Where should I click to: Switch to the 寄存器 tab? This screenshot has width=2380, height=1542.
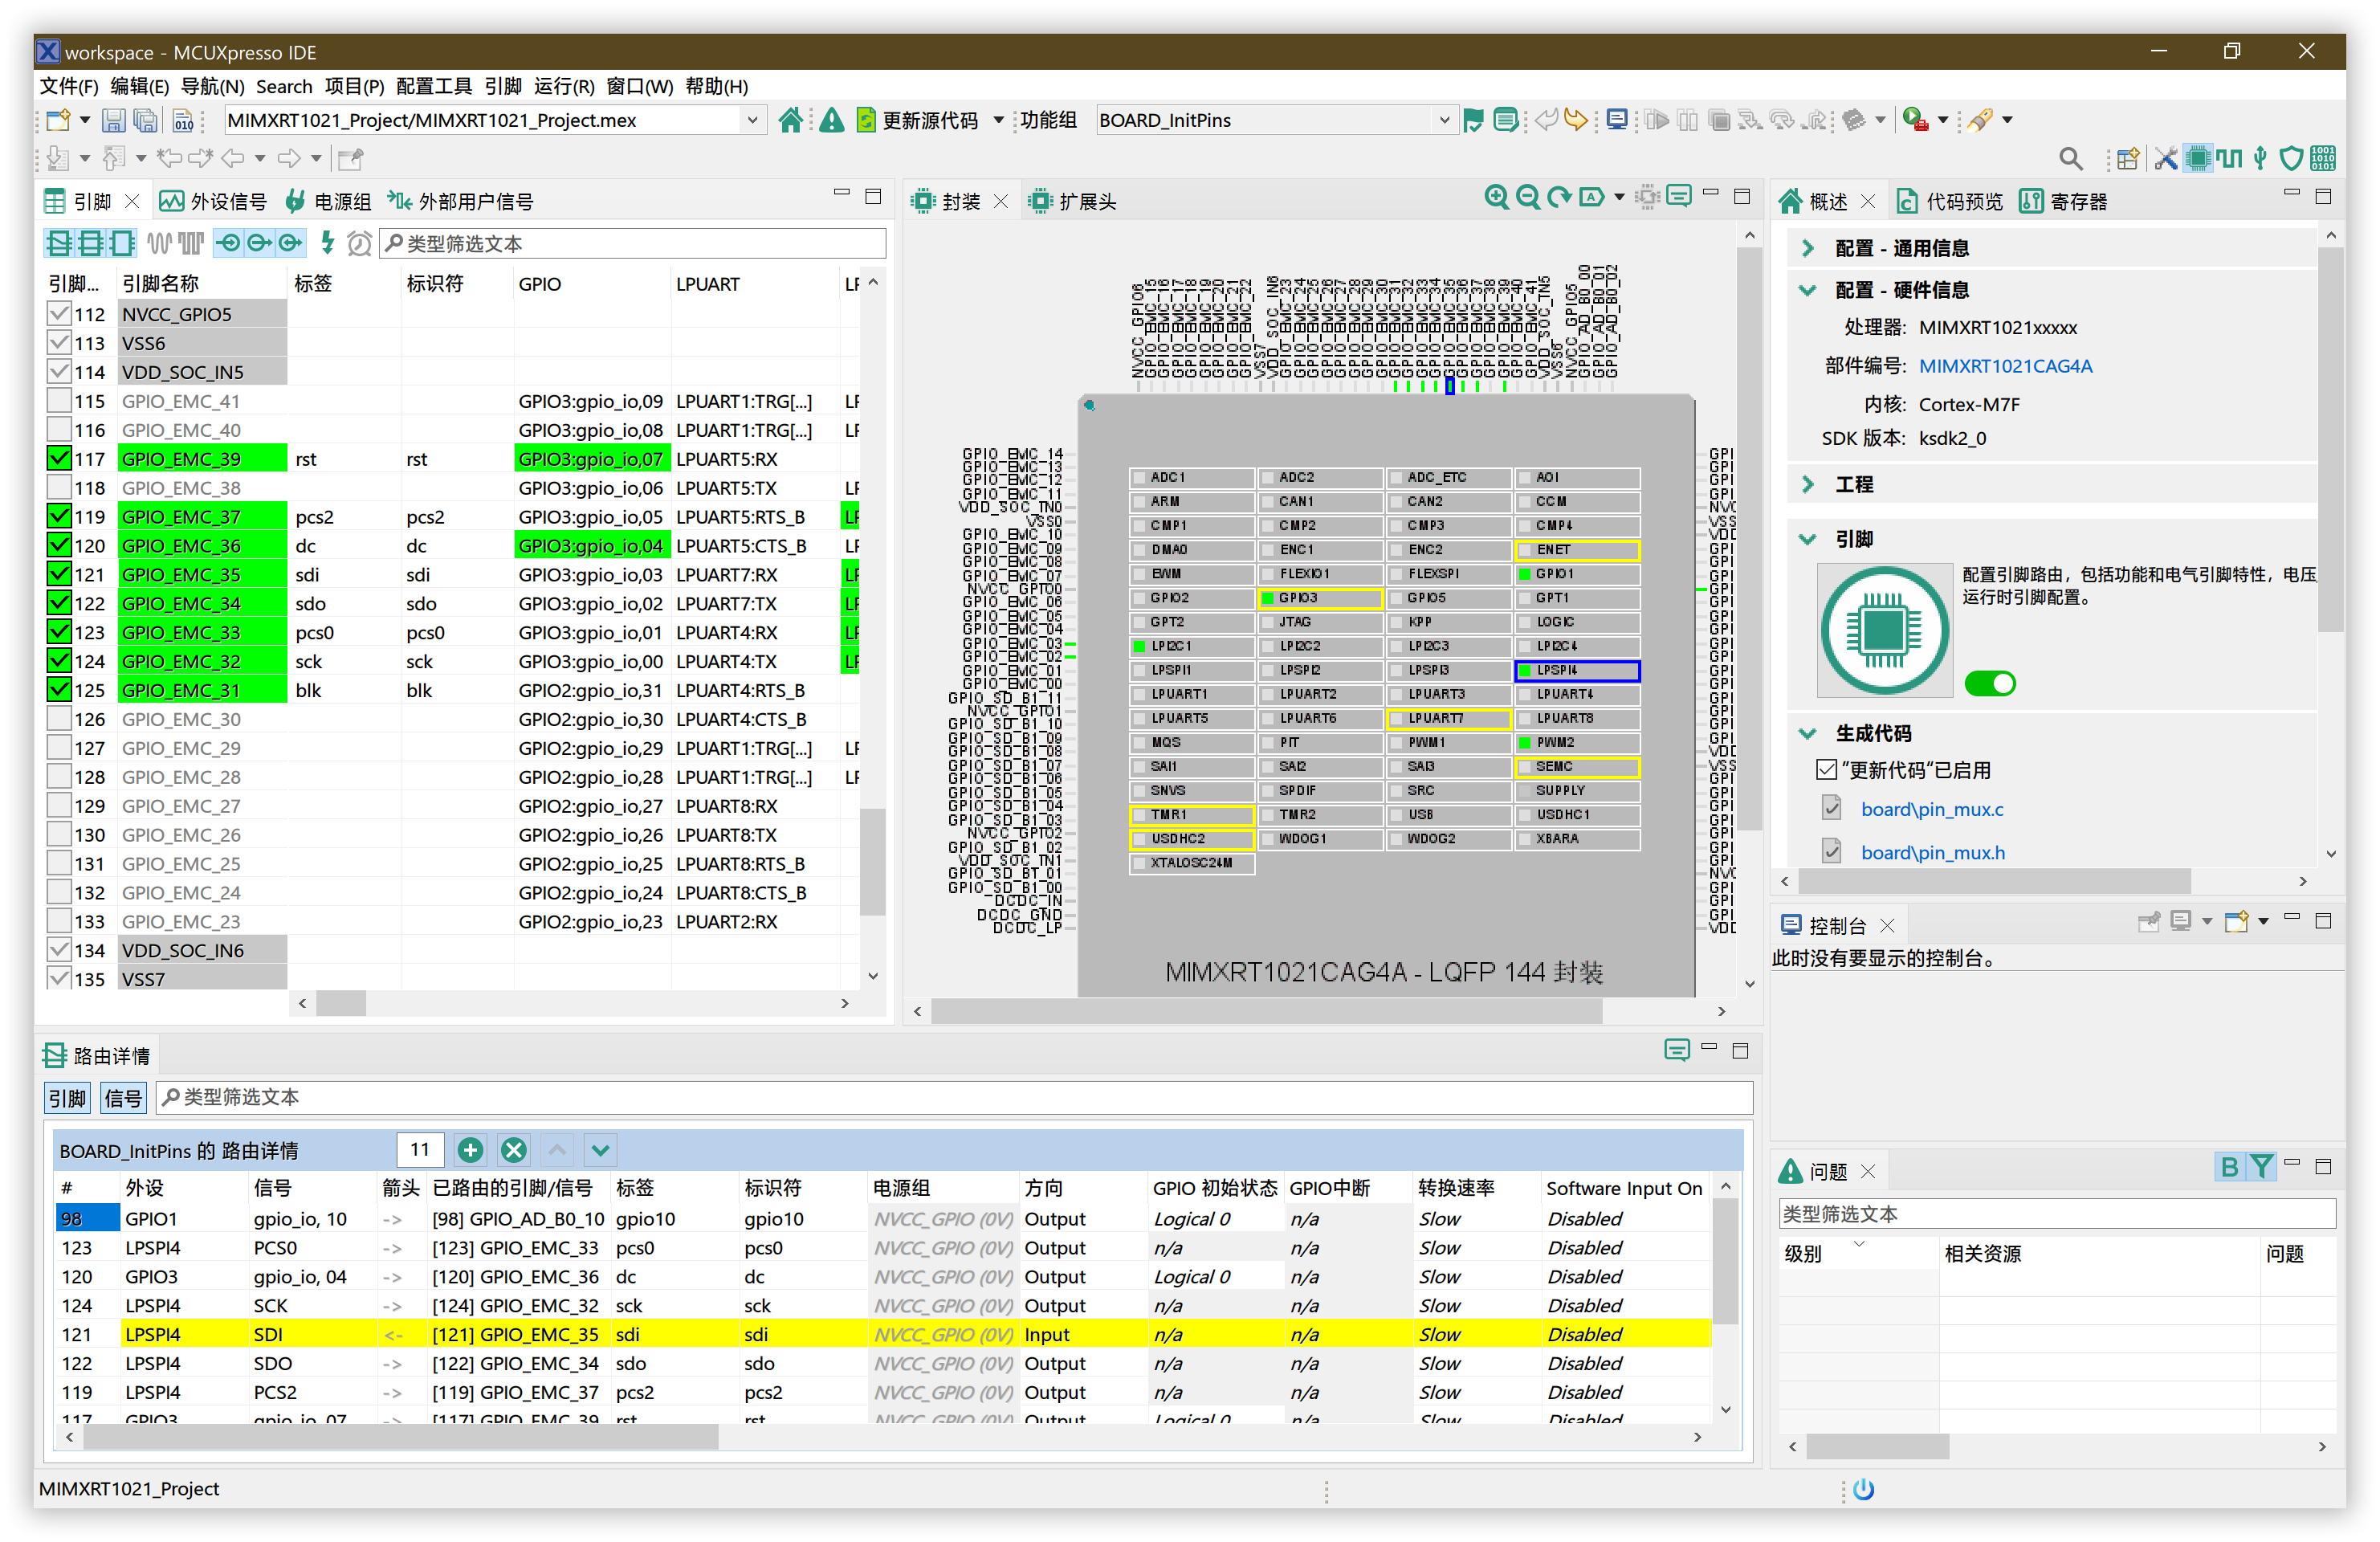[2064, 202]
